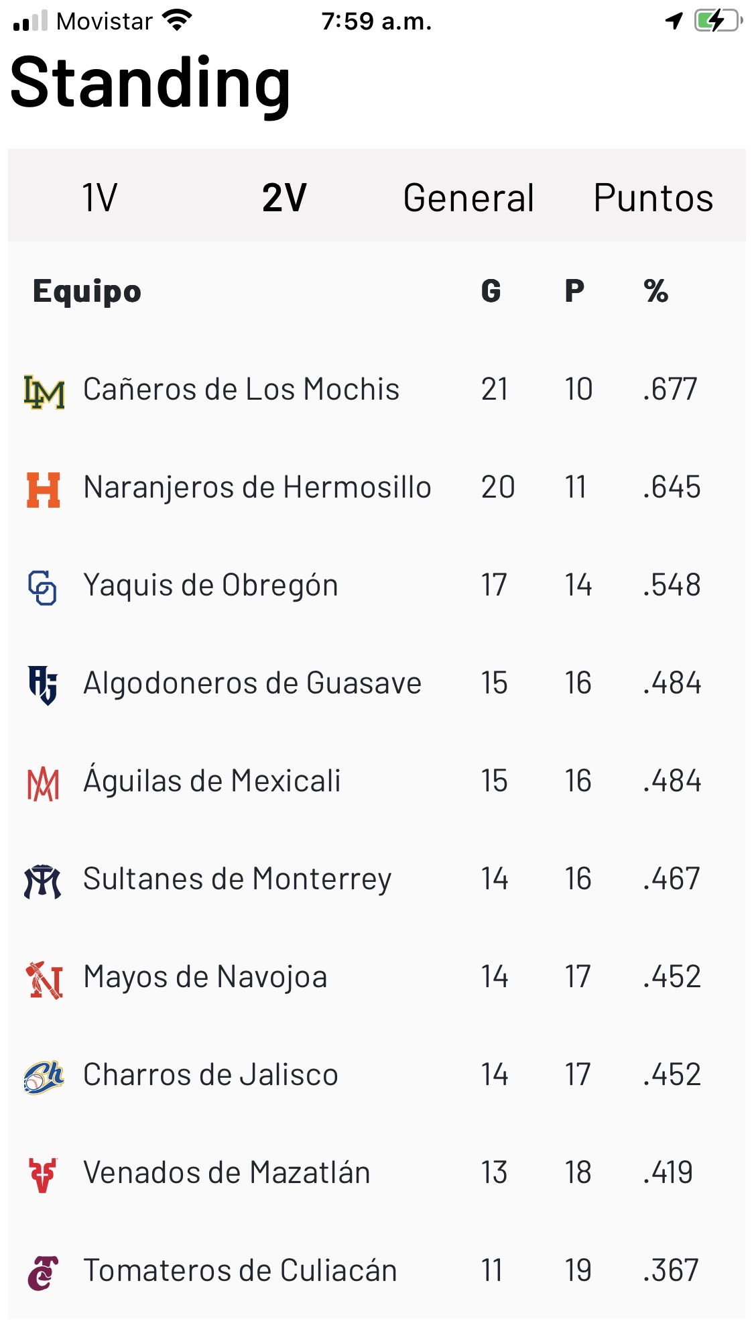Tap the % column header
This screenshot has width=754, height=1342.
click(x=655, y=291)
